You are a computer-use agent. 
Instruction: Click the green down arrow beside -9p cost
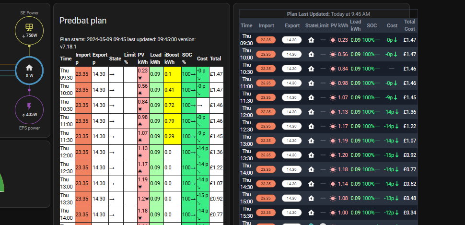[x=395, y=97]
